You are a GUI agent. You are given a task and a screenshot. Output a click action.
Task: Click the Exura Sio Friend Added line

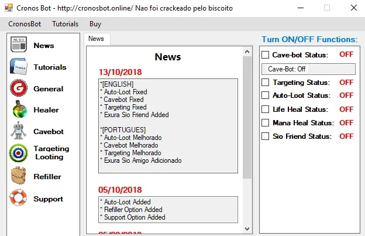(135, 115)
